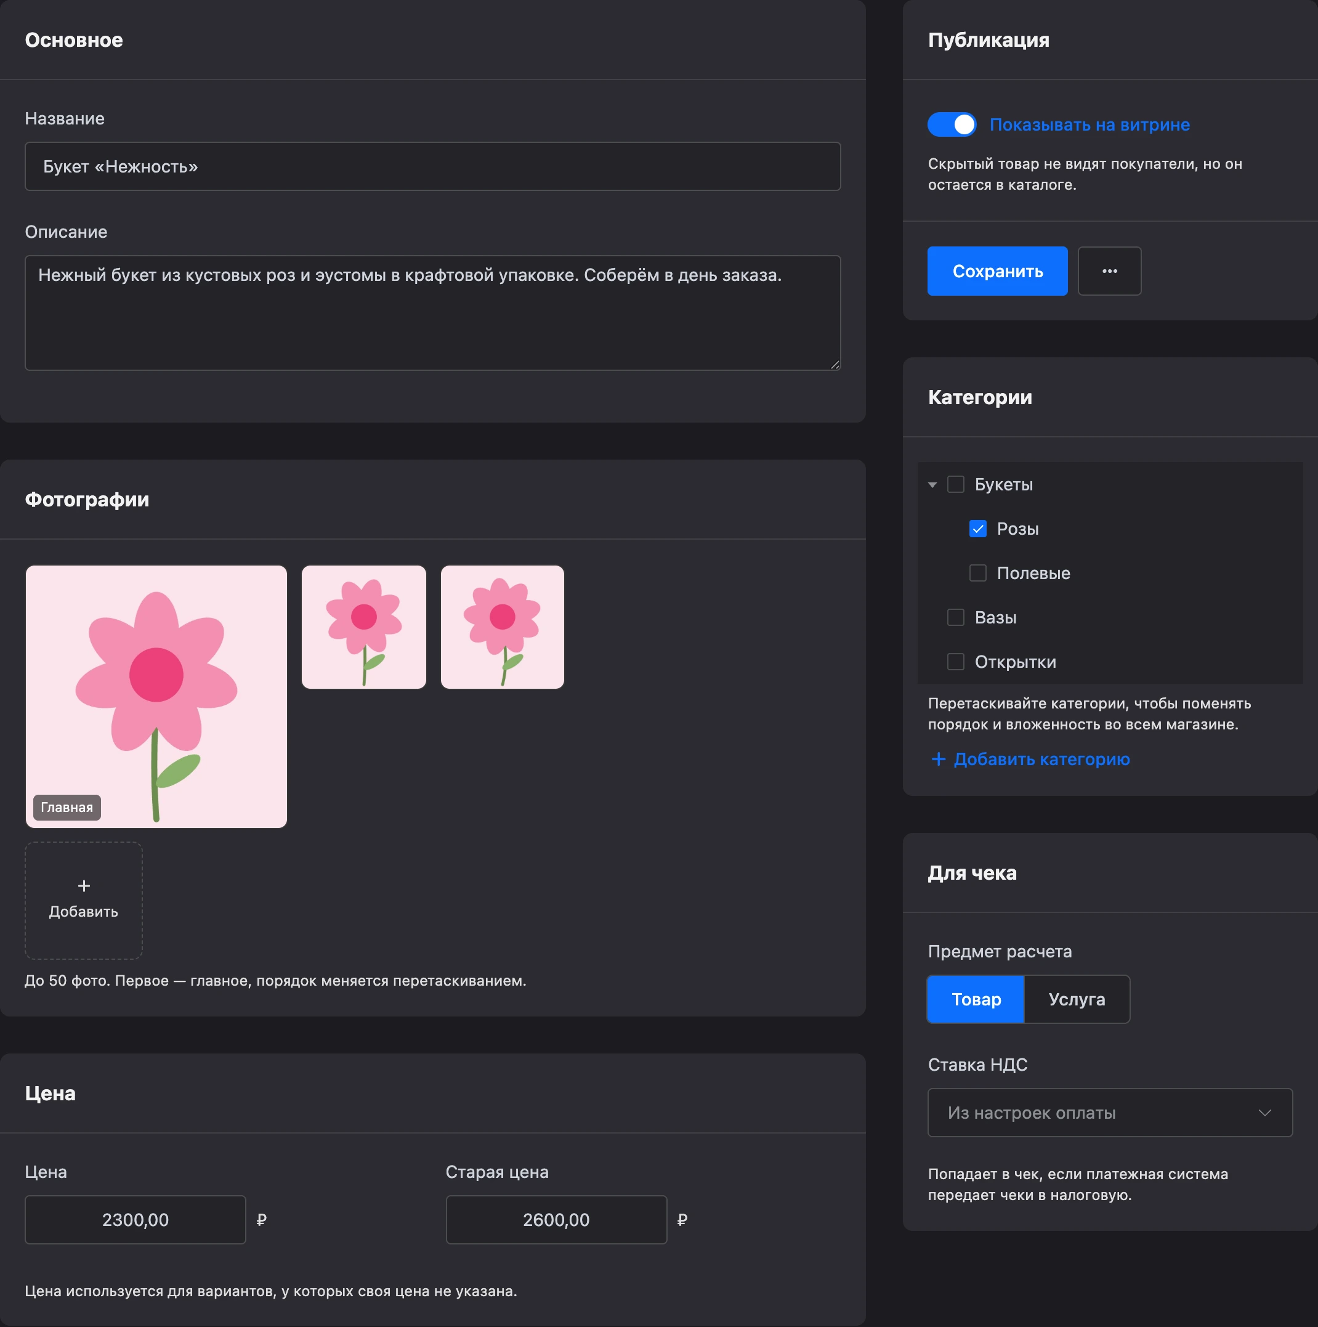The image size is (1318, 1327).
Task: Click the chevron in Из настроек оплаты select
Action: [1264, 1113]
